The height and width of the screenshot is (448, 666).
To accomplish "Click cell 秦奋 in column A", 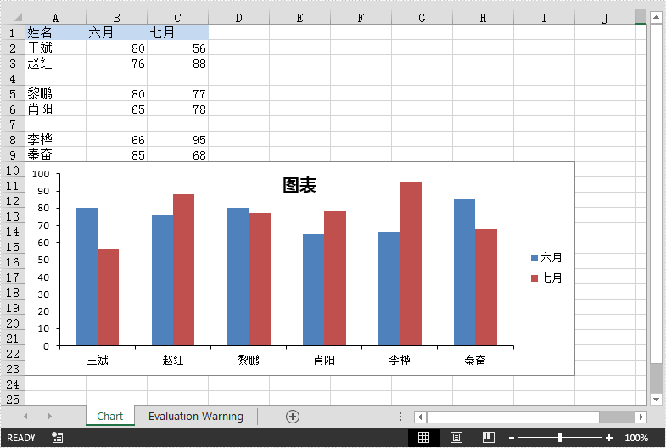I will pyautogui.click(x=56, y=154).
